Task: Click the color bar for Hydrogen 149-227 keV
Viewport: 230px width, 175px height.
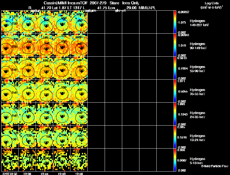Action: pos(175,22)
